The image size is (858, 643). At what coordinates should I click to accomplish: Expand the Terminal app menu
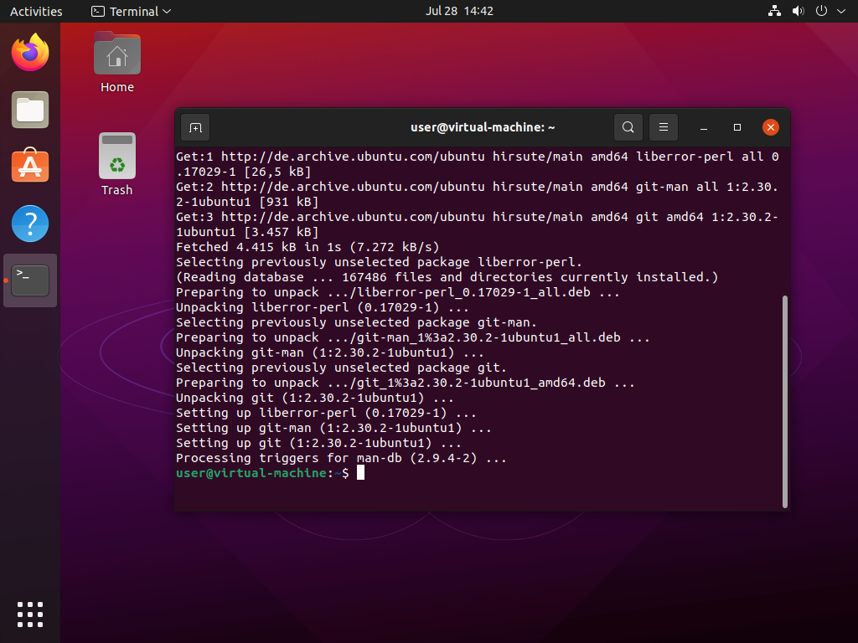click(x=131, y=11)
